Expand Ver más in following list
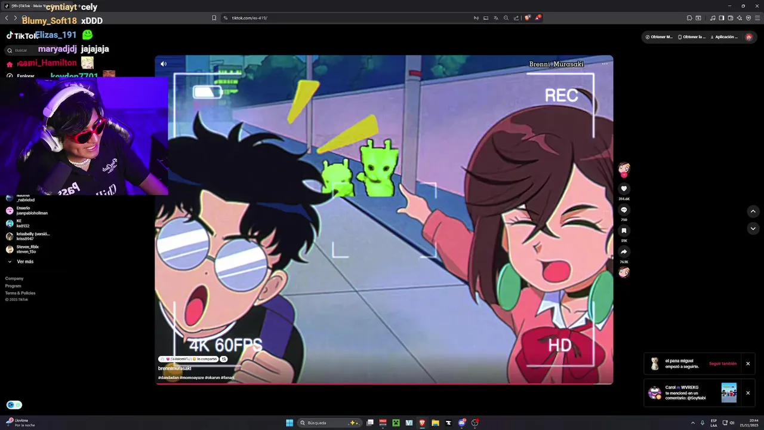 point(21,262)
